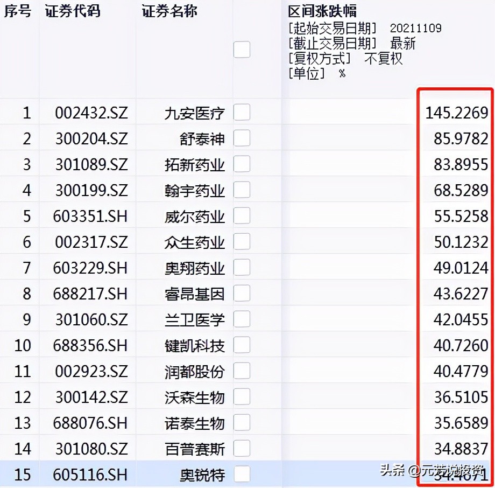Sort by 证券代码 column header
Viewport: 495px width, 488px height.
pos(73,11)
